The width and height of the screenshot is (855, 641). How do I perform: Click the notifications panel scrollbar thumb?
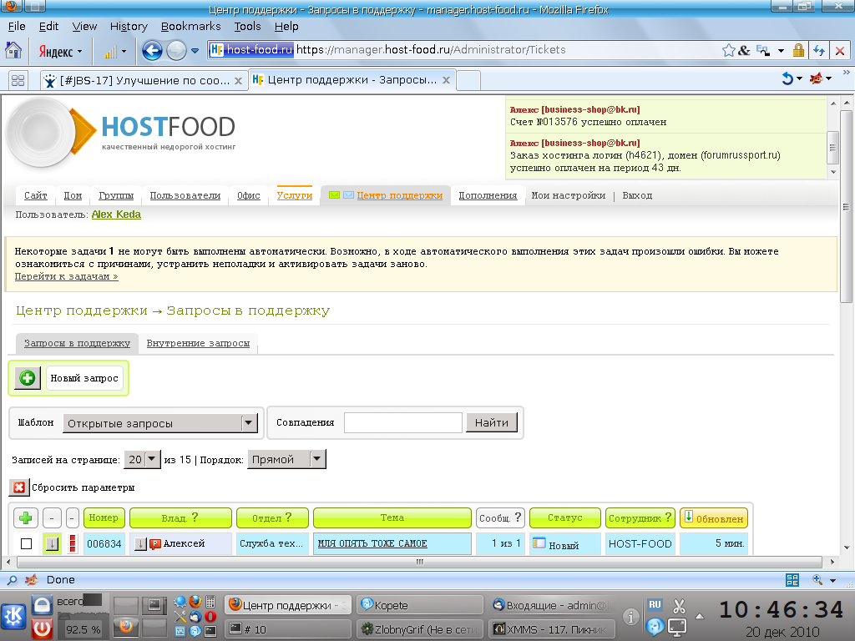[x=832, y=147]
